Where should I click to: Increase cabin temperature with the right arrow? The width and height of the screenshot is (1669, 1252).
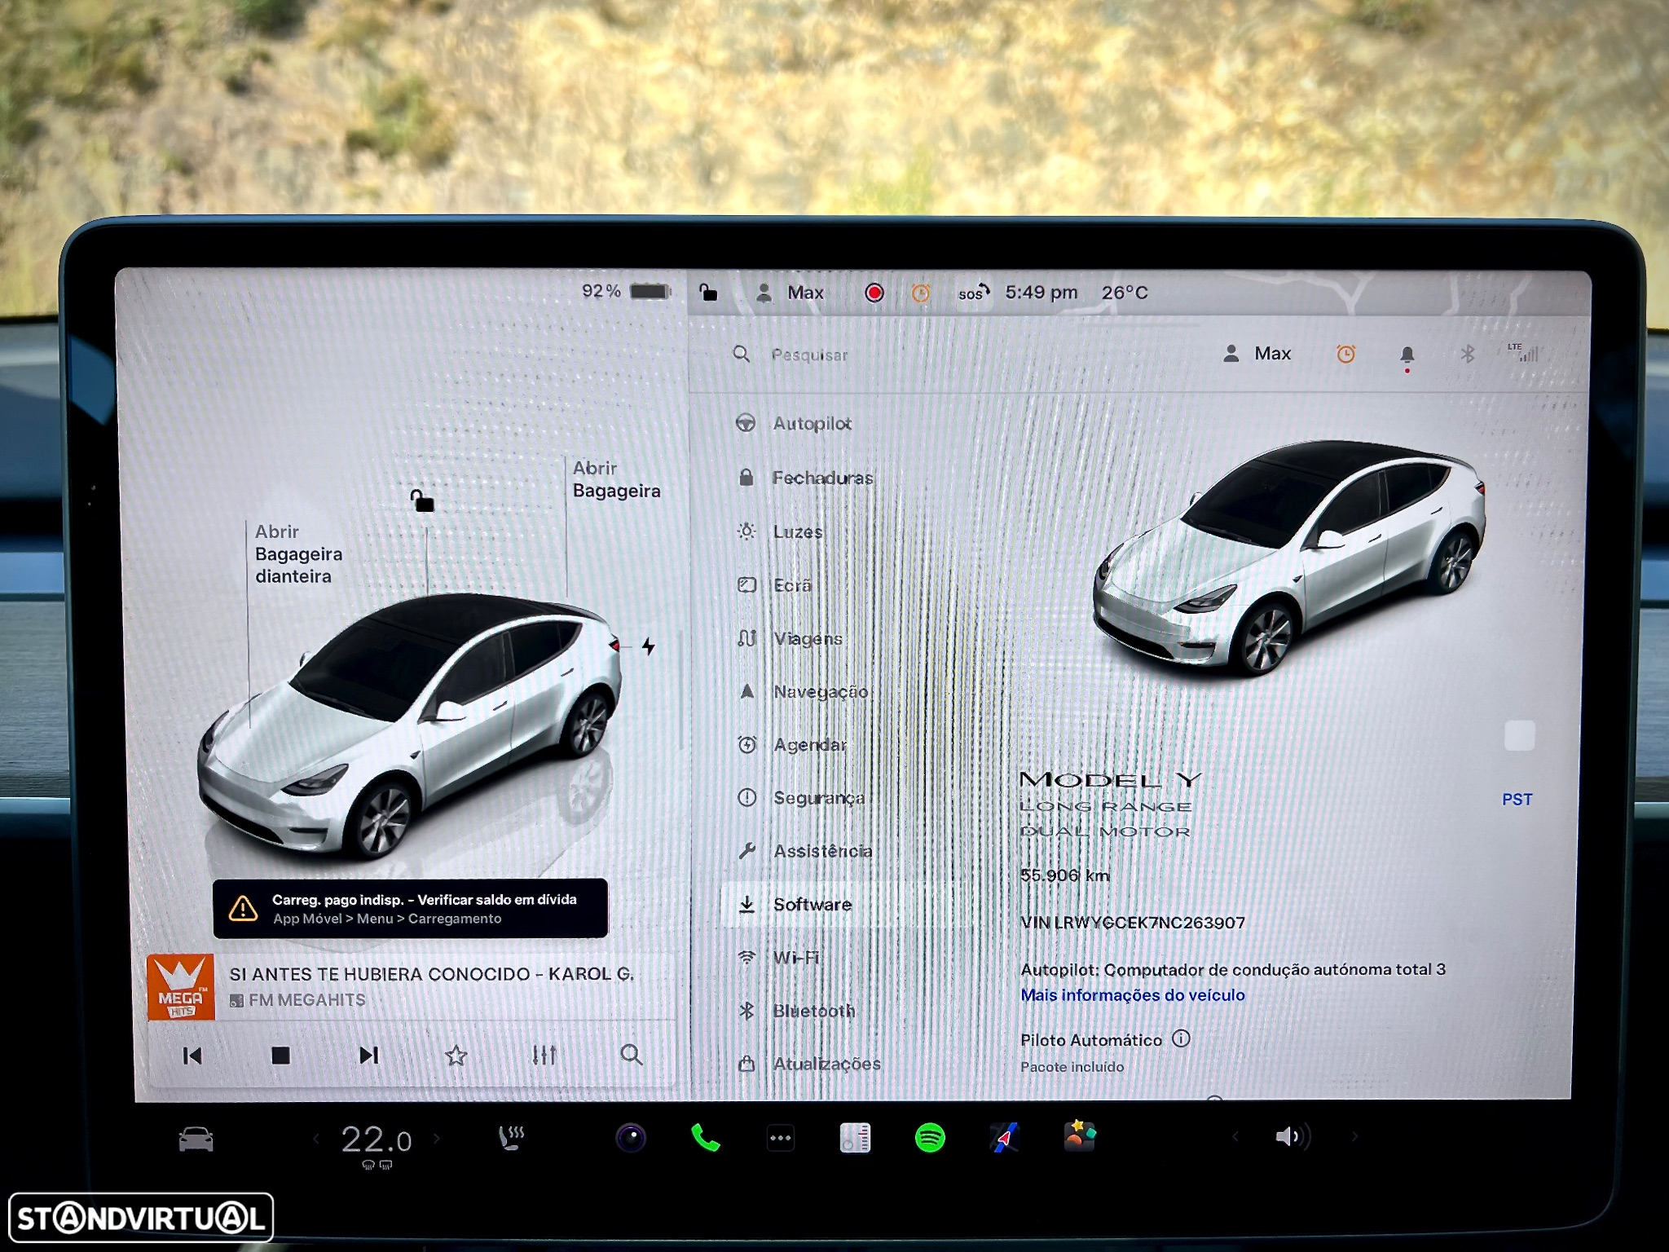(x=437, y=1139)
